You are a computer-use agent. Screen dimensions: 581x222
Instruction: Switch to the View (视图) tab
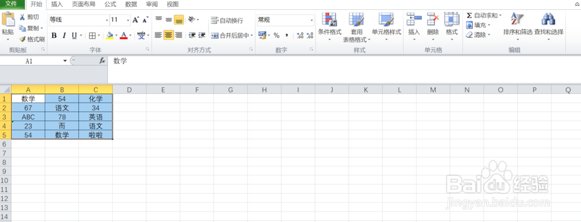[173, 5]
